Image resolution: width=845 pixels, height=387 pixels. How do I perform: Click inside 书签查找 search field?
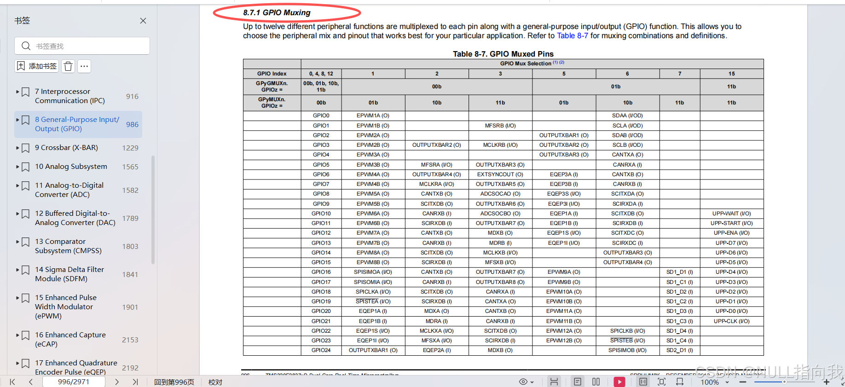[x=82, y=46]
